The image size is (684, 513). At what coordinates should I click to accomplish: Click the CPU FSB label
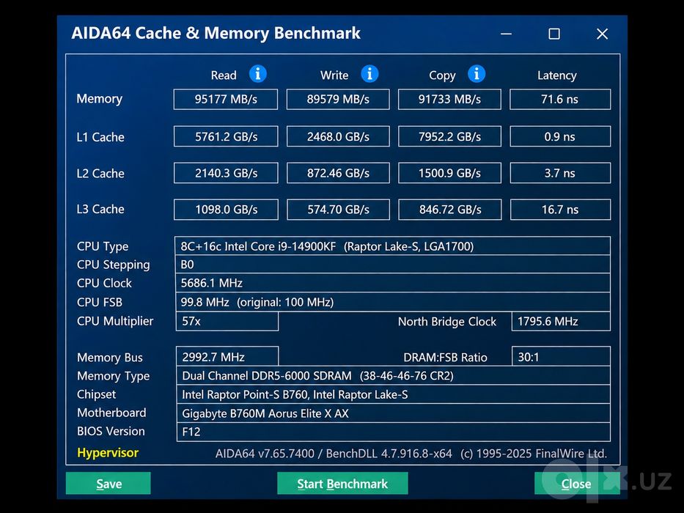(x=100, y=302)
